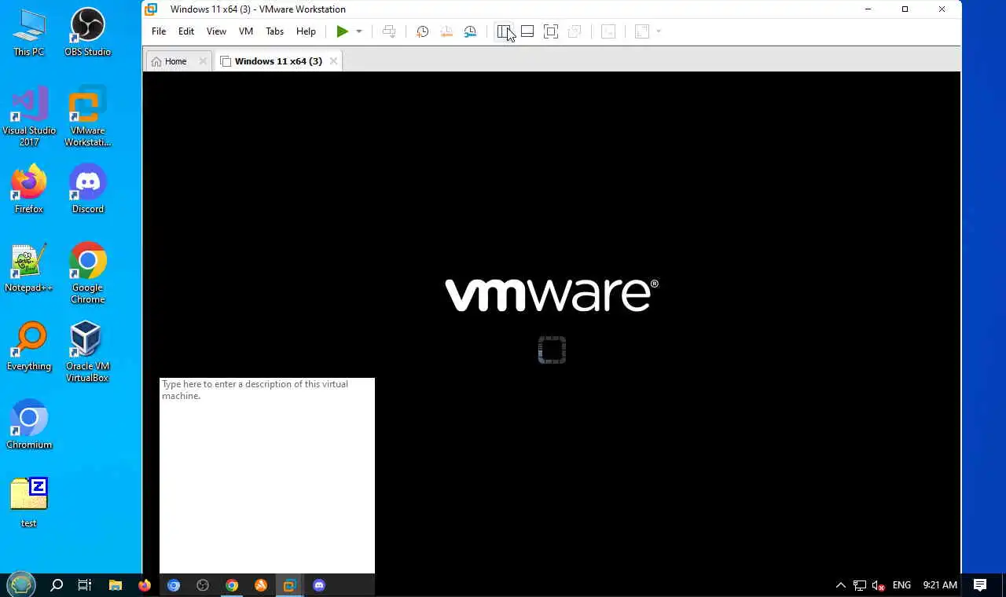Select Firefox desktop shortcut
Viewport: 1006px width, 597px height.
(x=29, y=189)
